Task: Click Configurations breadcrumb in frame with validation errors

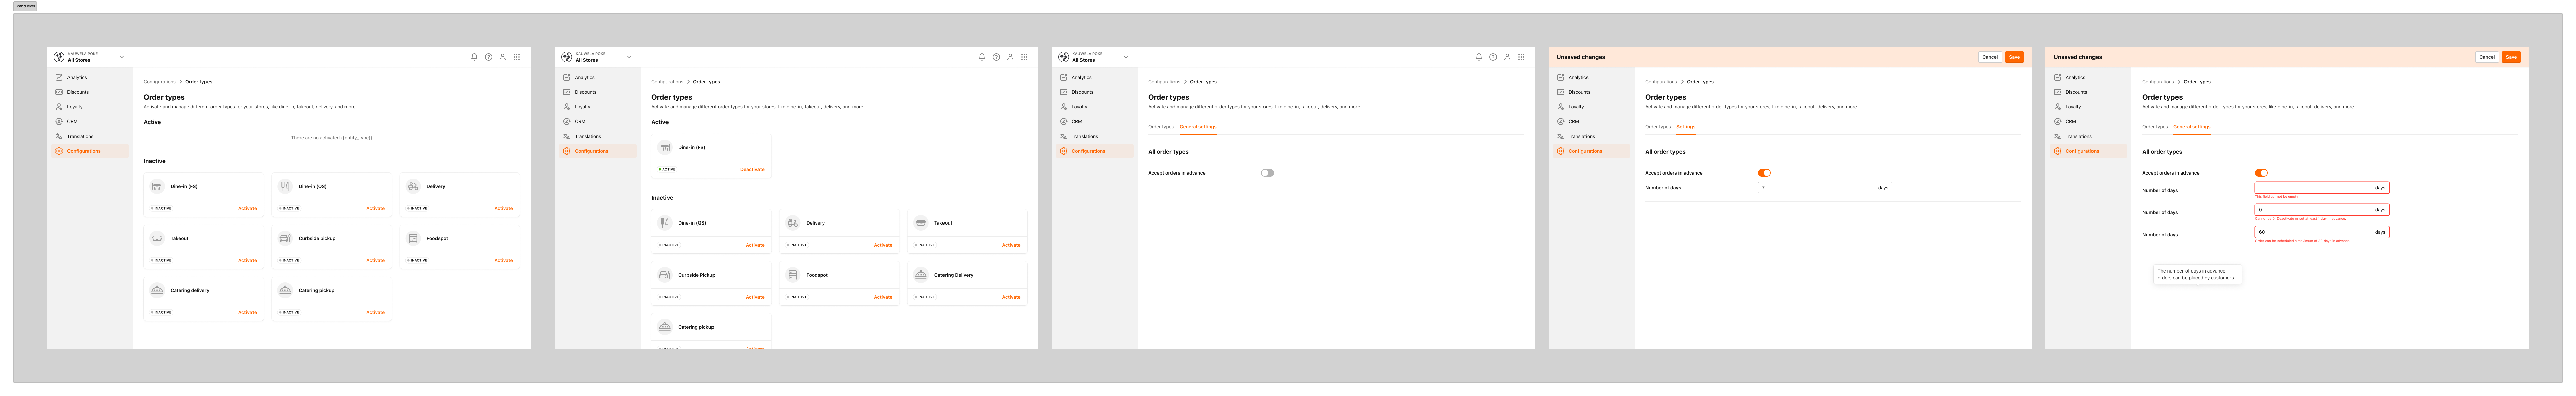Action: point(2158,82)
